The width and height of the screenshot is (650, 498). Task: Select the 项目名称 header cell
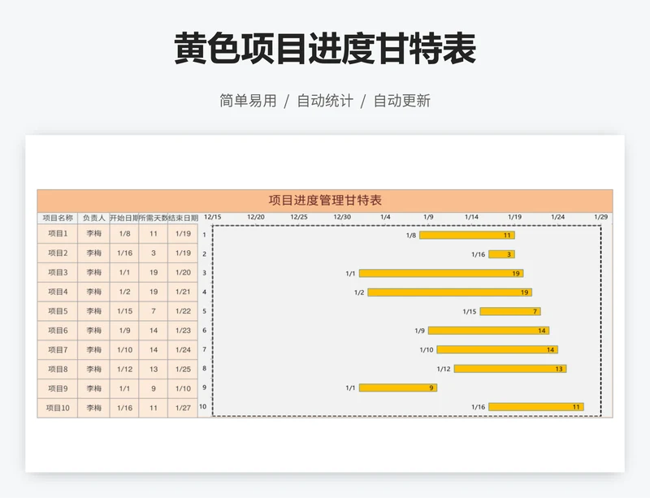[58, 218]
